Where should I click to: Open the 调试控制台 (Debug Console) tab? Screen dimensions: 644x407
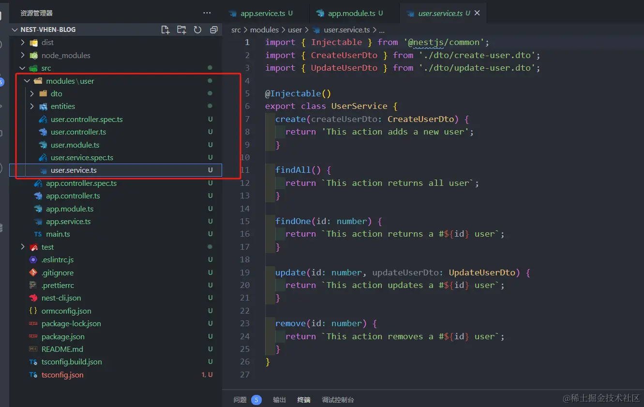[x=338, y=400]
